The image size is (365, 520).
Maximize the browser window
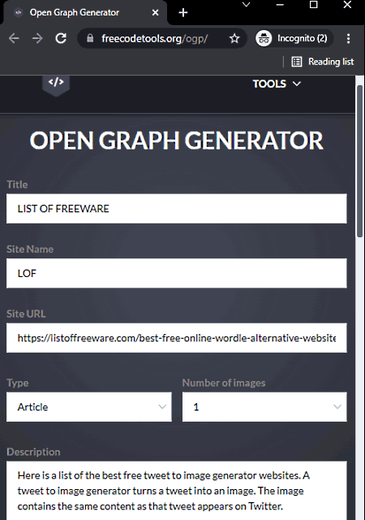click(x=313, y=5)
